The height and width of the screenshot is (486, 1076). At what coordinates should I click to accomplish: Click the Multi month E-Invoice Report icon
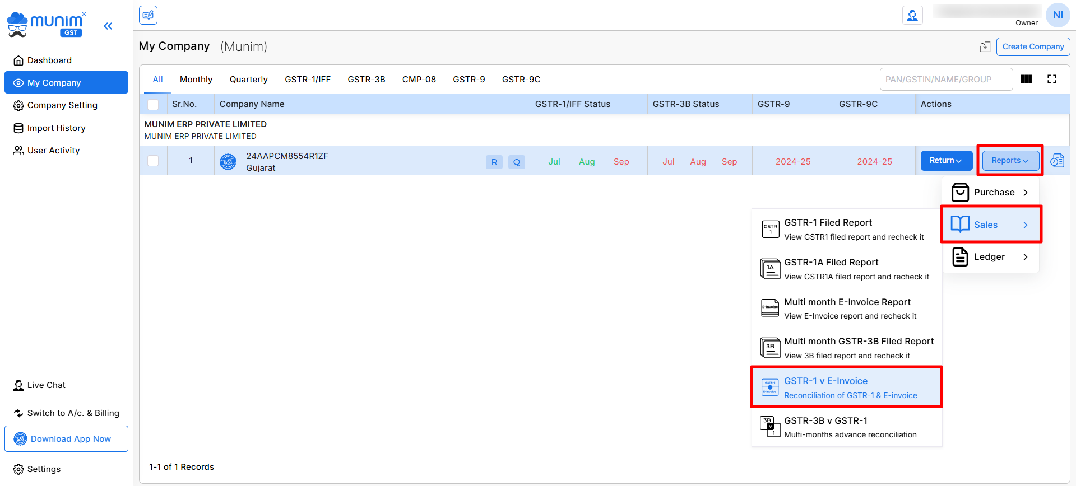[x=770, y=308]
